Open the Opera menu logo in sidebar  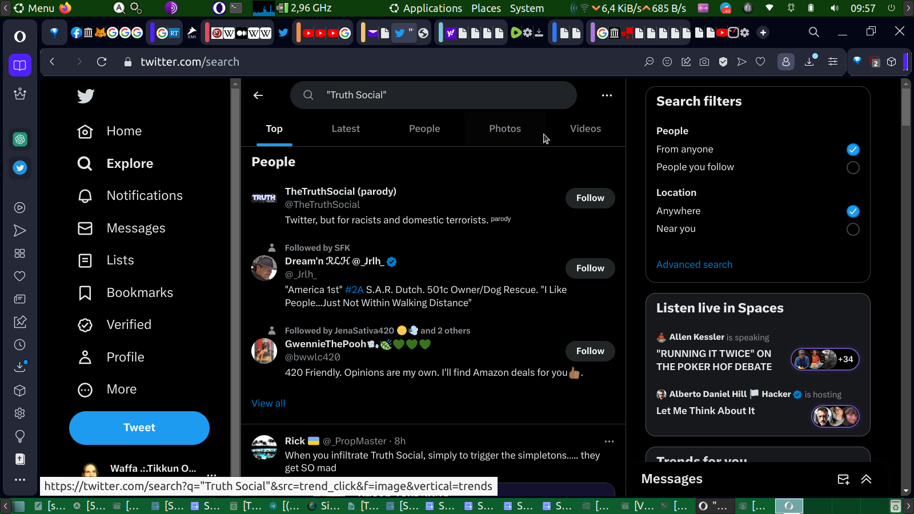coord(20,37)
